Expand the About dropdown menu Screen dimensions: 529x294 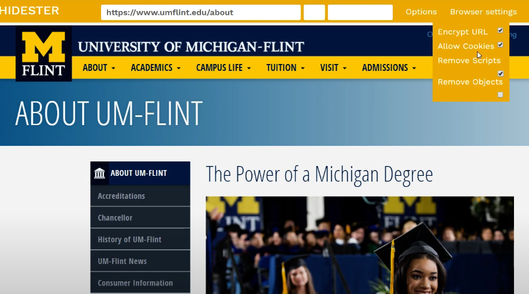[99, 67]
